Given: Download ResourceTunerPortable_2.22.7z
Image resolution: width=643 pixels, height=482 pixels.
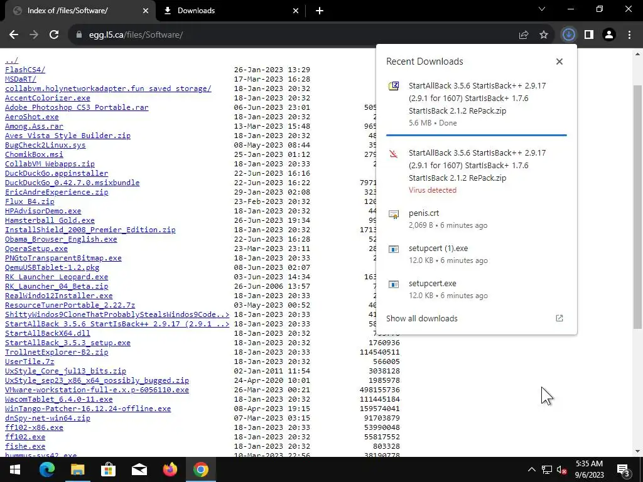Looking at the screenshot, I should click(x=70, y=306).
